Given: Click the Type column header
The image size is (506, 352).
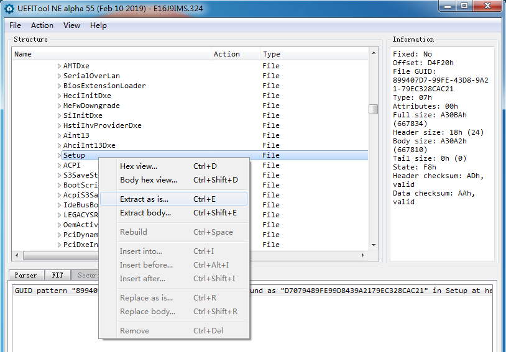Looking at the screenshot, I should (314, 54).
